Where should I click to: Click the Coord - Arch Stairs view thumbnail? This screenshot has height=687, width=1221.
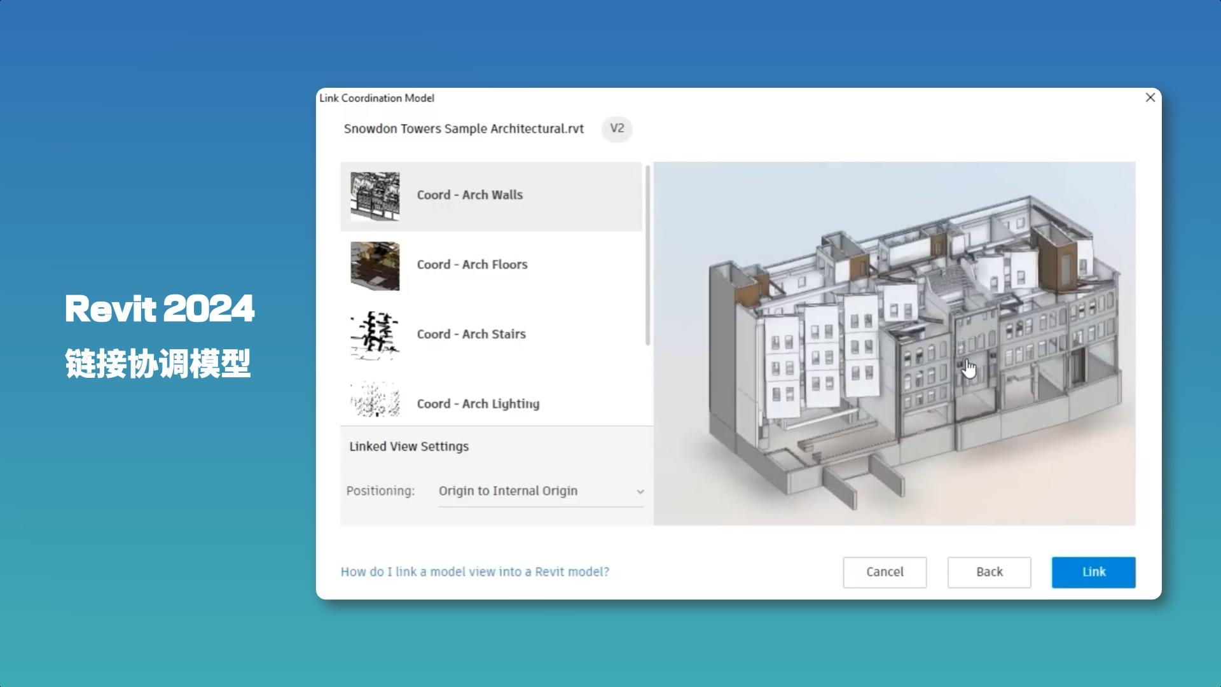click(x=375, y=335)
